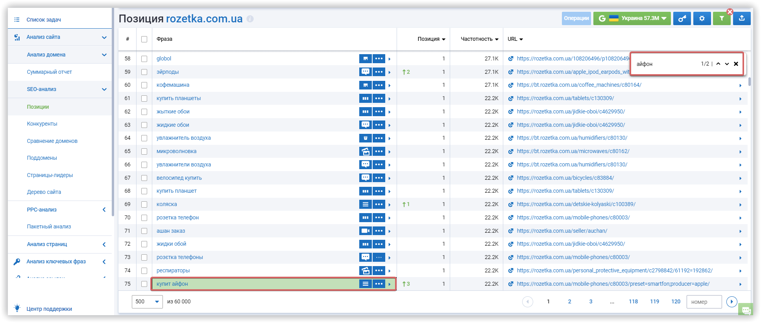
Task: Go to next search match arrow
Action: point(727,64)
